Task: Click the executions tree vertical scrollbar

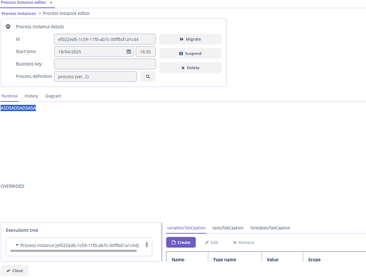Action: coord(147,245)
